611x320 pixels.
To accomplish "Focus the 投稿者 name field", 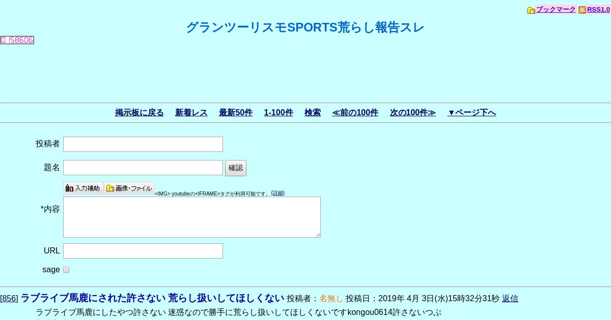I will 143,144.
